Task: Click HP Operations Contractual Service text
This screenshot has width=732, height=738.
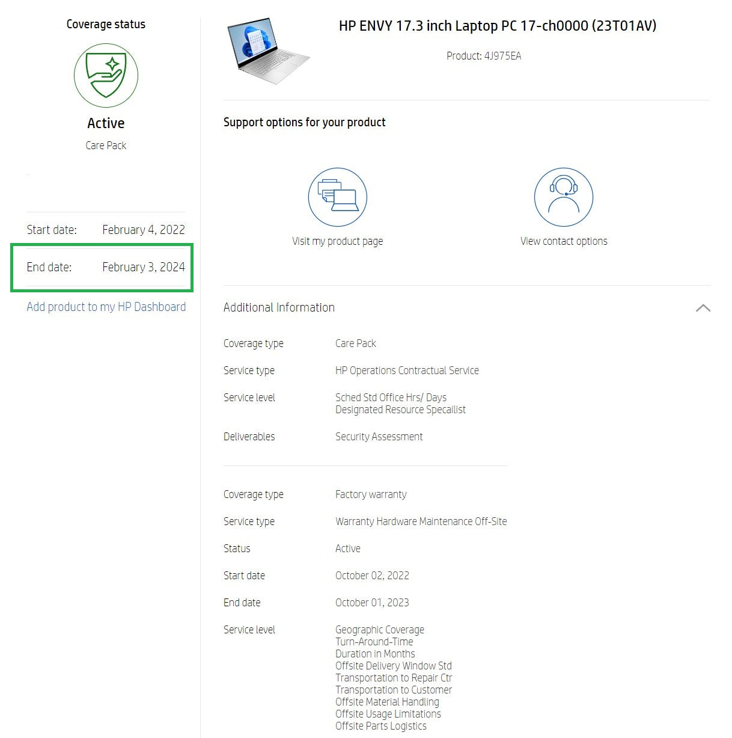Action: [x=407, y=371]
